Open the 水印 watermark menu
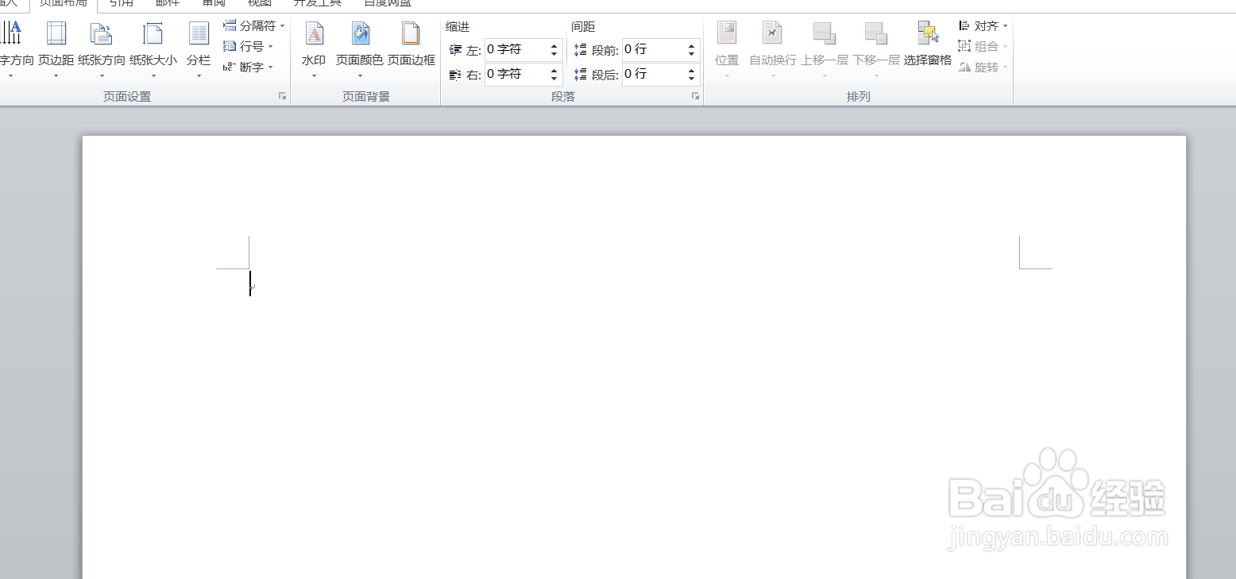1236x579 pixels. click(314, 49)
